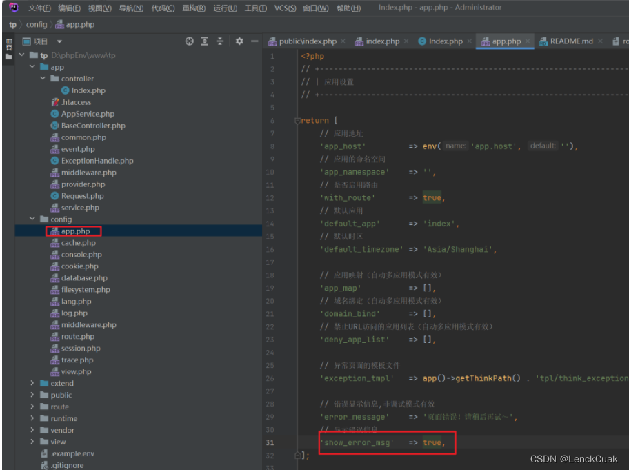Open the 工具(T) menu
Image resolution: width=629 pixels, height=470 pixels.
[x=255, y=8]
